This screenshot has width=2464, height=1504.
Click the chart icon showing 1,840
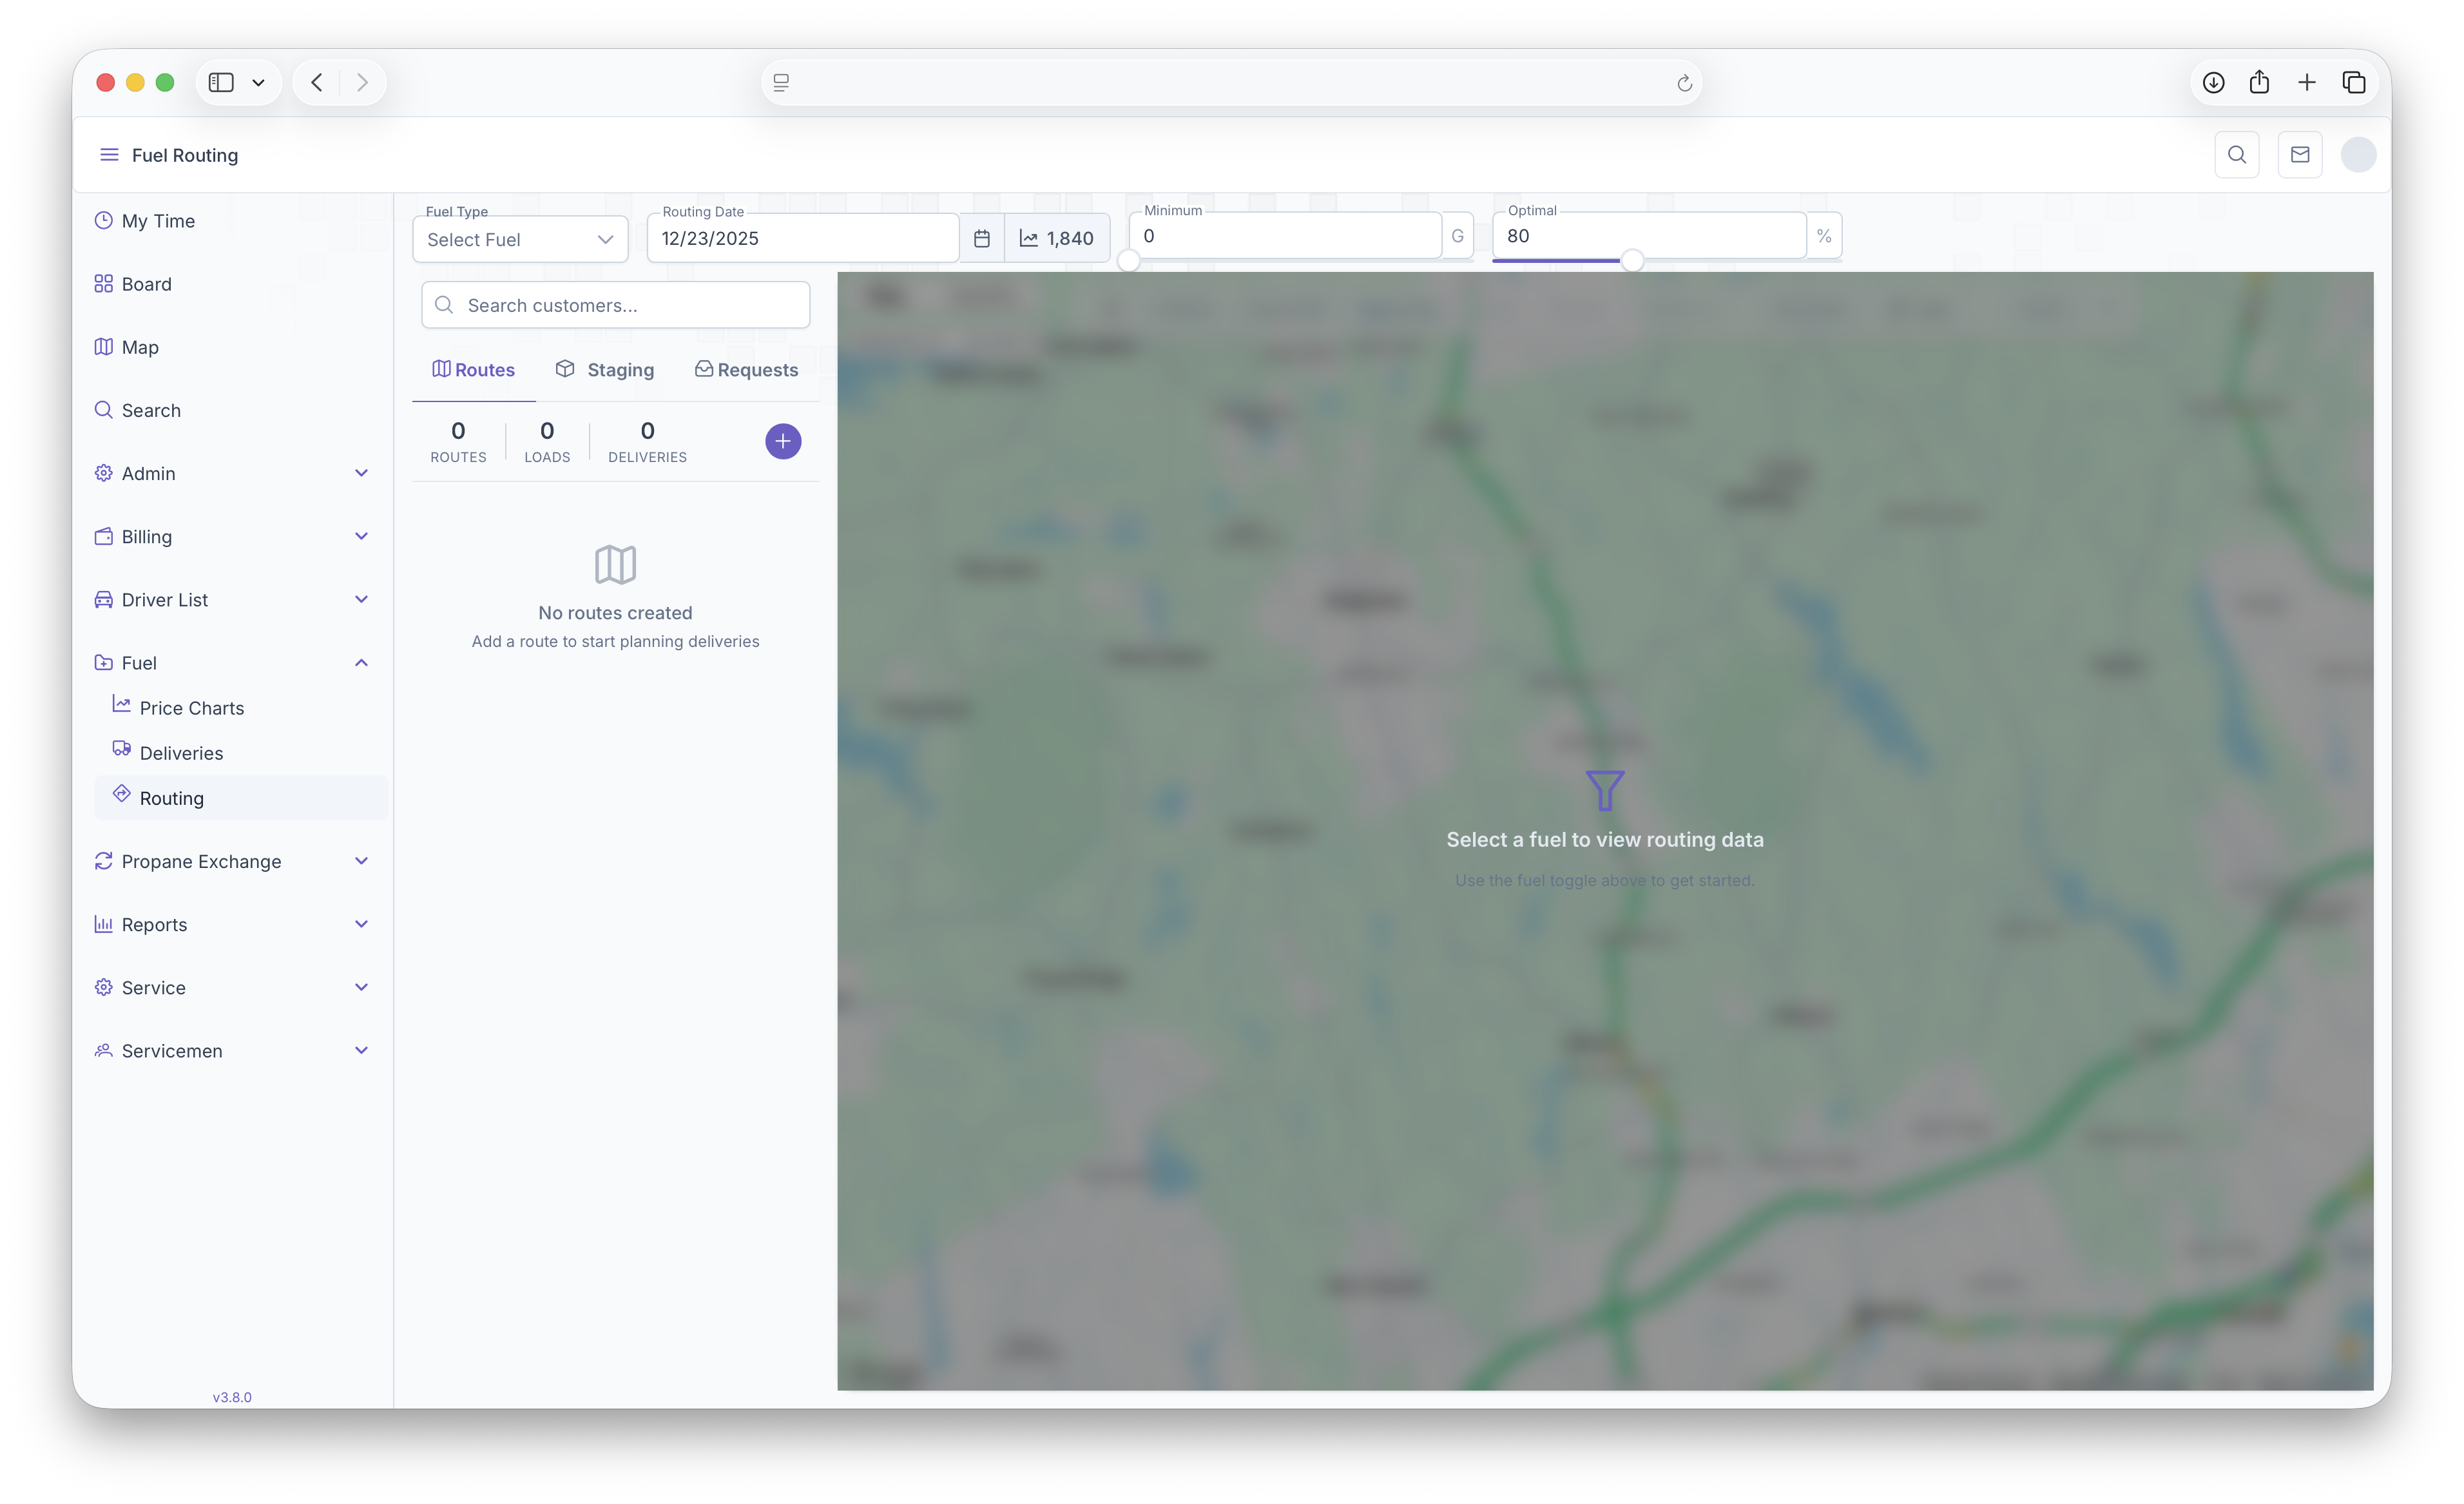coord(1056,238)
